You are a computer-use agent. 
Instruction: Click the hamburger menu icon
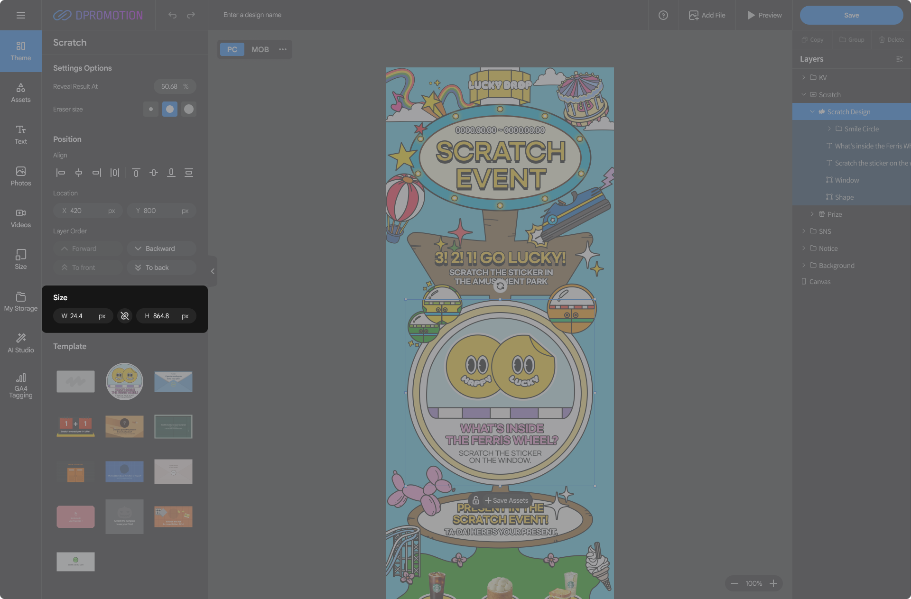pos(21,15)
